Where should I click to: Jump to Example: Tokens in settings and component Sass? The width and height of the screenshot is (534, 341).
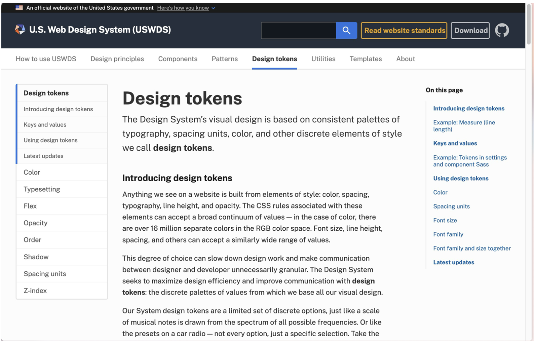[470, 161]
